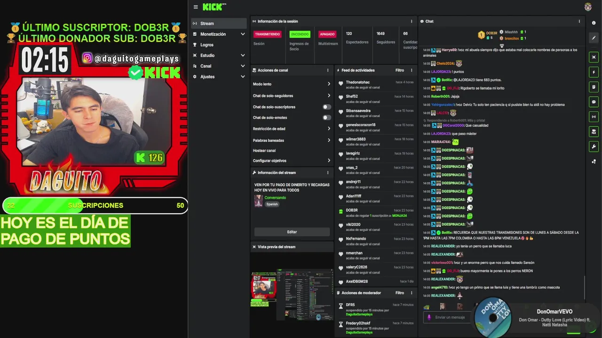Click the hourglass icon next to DFR5
This screenshot has height=338, width=602.
point(341,306)
